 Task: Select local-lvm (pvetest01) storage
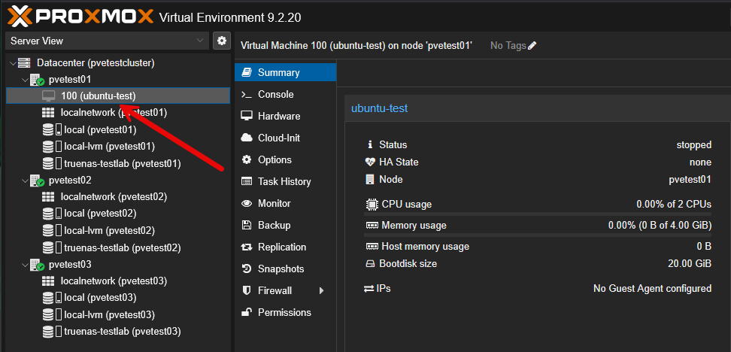110,147
